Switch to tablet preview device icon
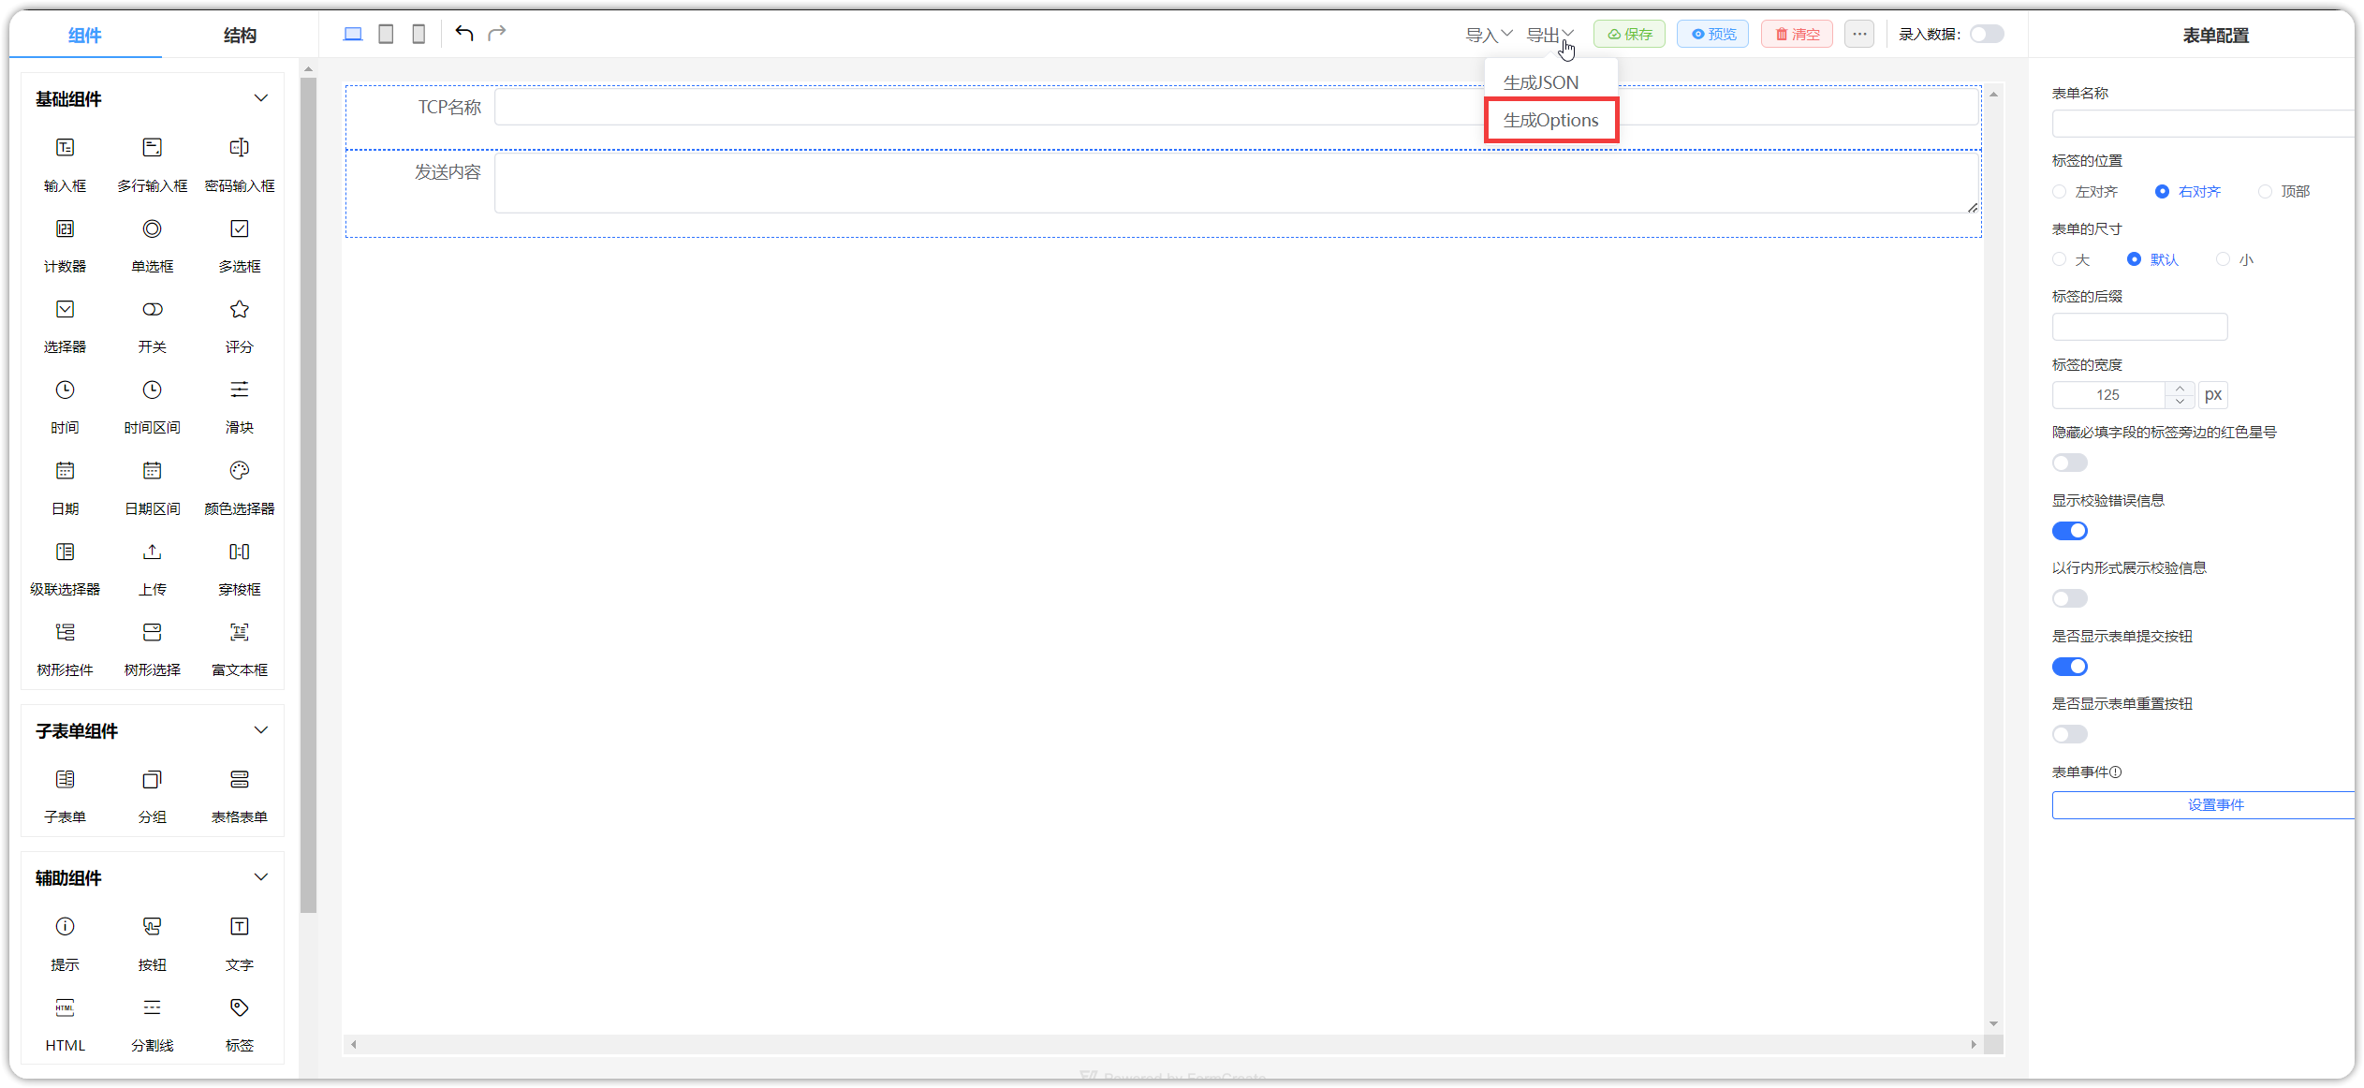Screen dimensions: 2364x1088 click(x=386, y=34)
